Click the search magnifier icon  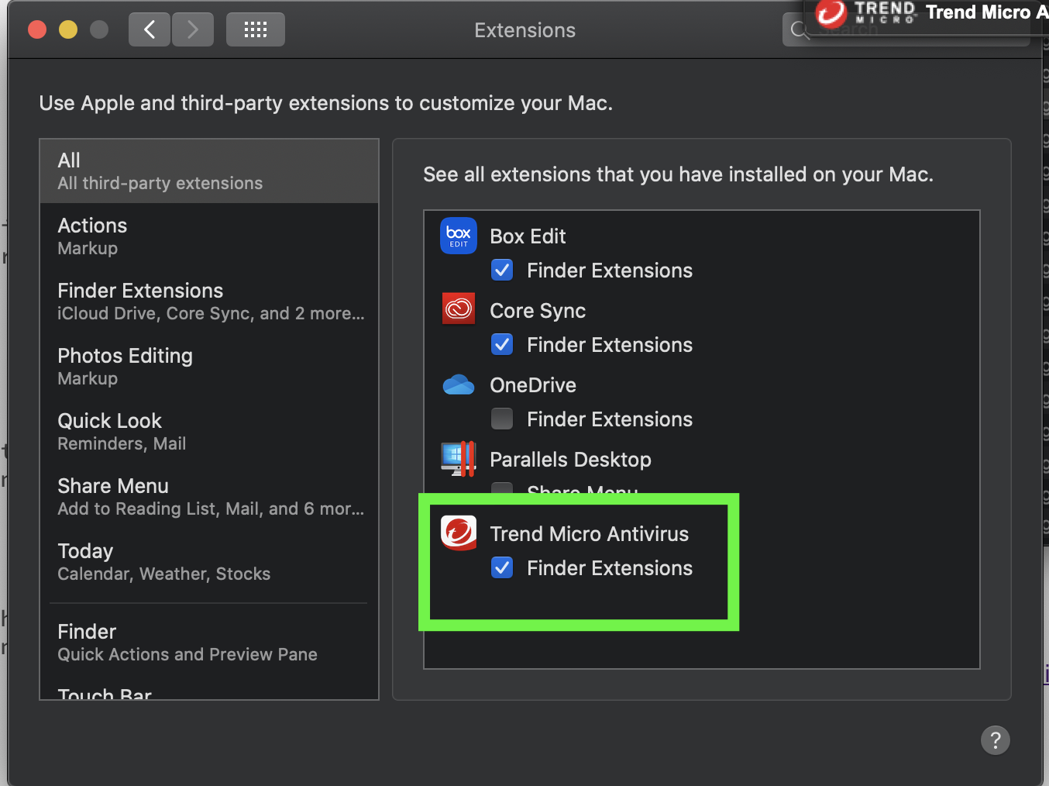(800, 30)
